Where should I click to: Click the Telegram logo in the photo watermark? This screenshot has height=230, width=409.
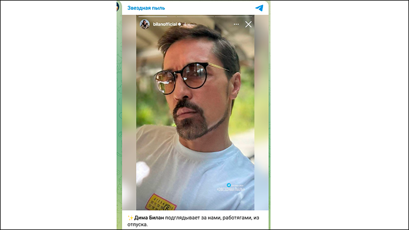(x=229, y=185)
